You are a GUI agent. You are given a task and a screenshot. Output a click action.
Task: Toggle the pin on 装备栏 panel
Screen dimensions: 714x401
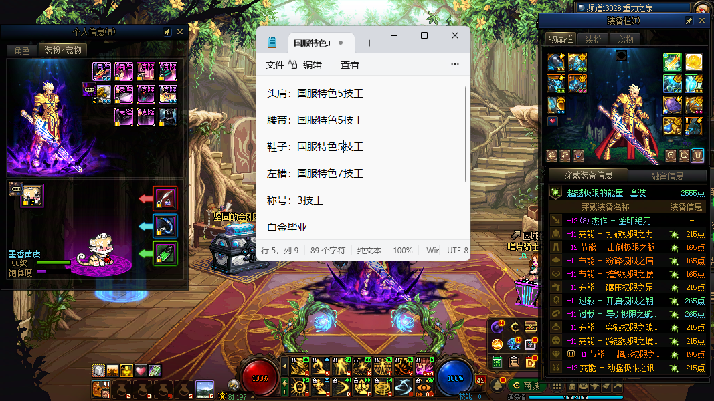[x=689, y=21]
